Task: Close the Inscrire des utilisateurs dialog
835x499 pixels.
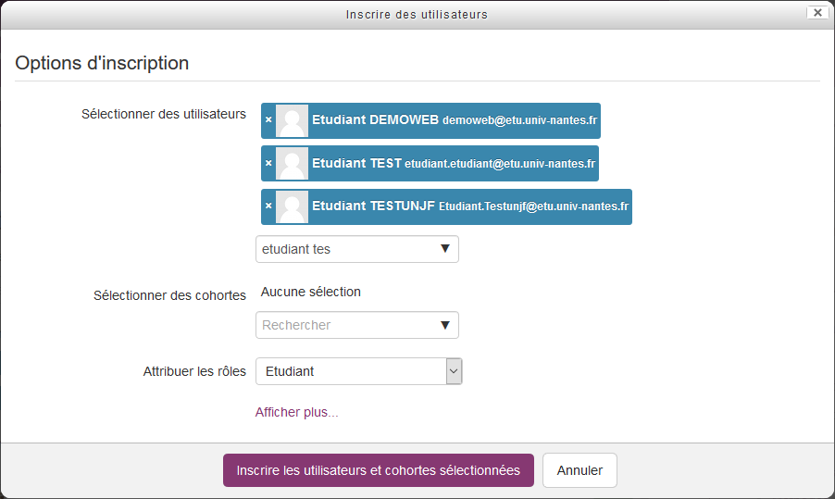Action: [x=816, y=13]
